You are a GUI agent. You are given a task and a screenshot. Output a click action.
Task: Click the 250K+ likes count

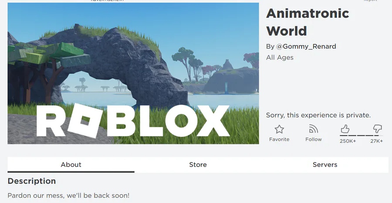(348, 141)
